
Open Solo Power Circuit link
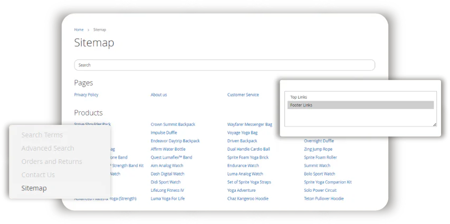tap(320, 190)
